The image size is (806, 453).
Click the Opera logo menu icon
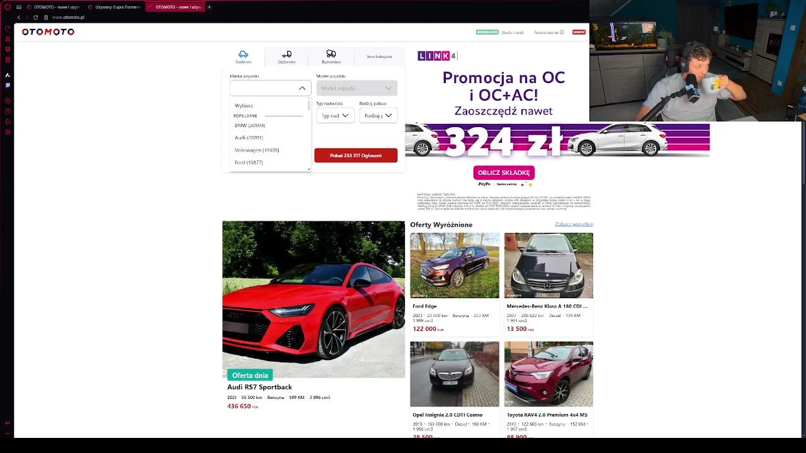pos(8,7)
